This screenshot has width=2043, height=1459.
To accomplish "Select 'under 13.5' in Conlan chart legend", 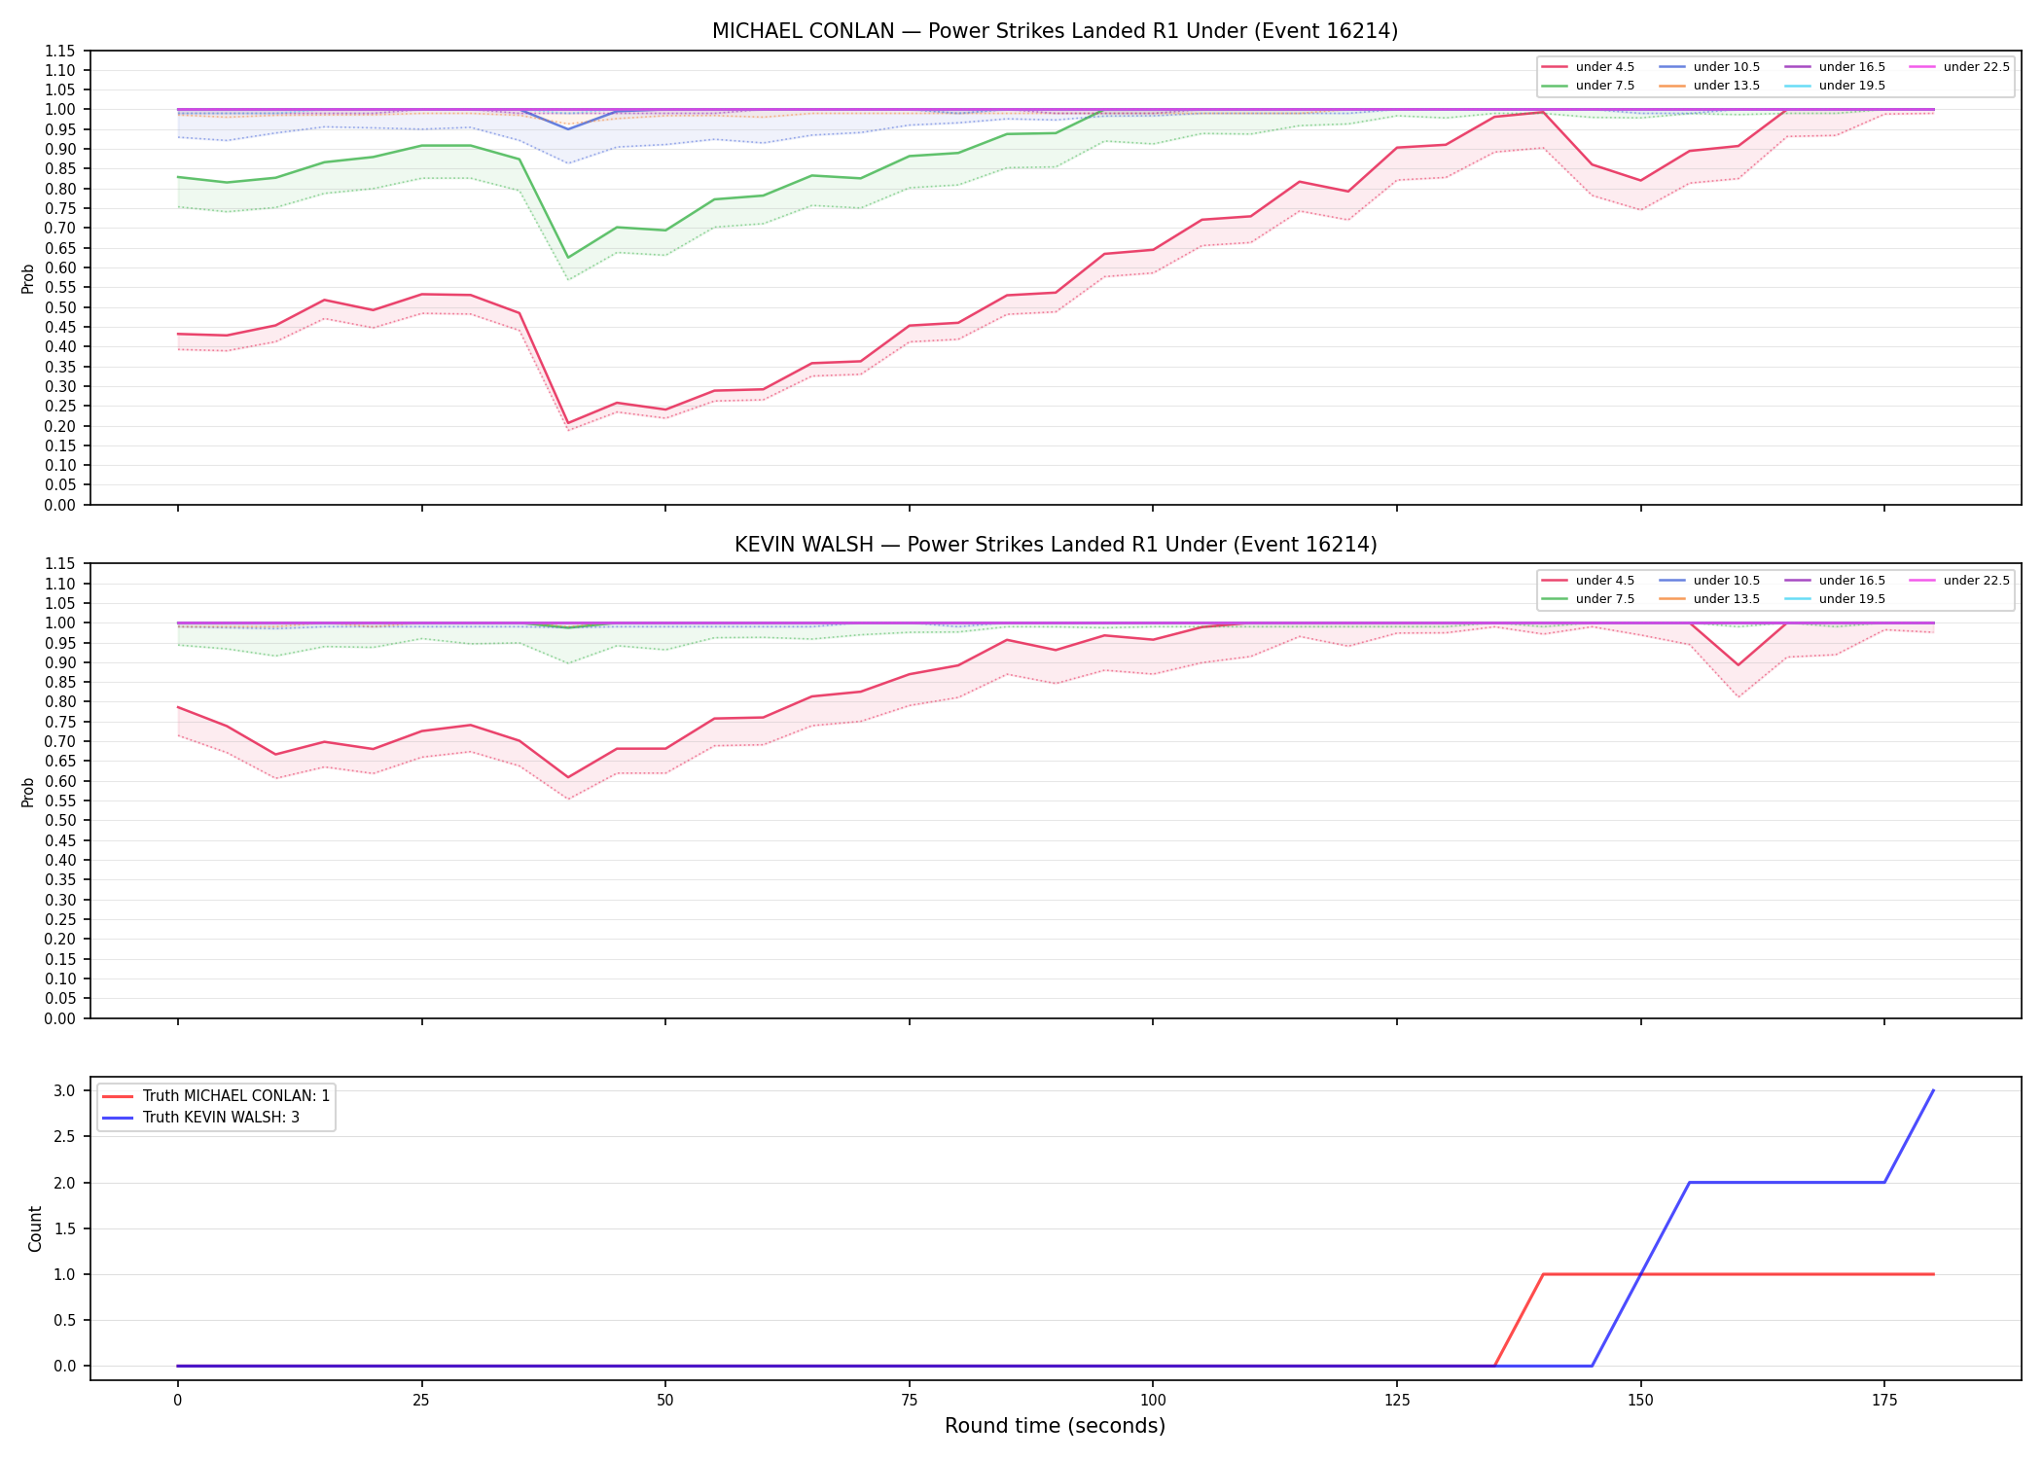I will 1709,86.
